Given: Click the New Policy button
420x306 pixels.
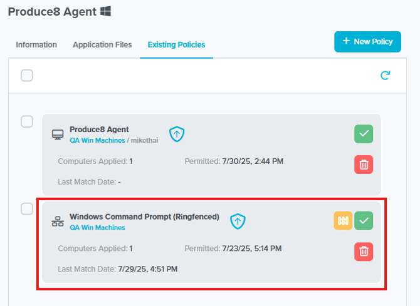Looking at the screenshot, I should coord(367,41).
